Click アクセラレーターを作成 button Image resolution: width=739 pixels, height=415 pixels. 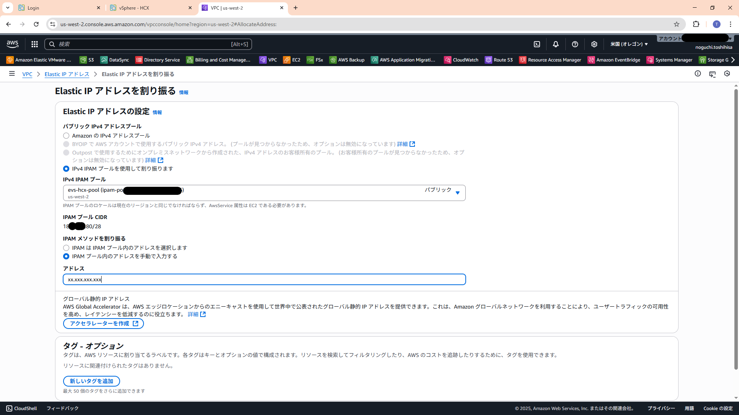pos(104,324)
